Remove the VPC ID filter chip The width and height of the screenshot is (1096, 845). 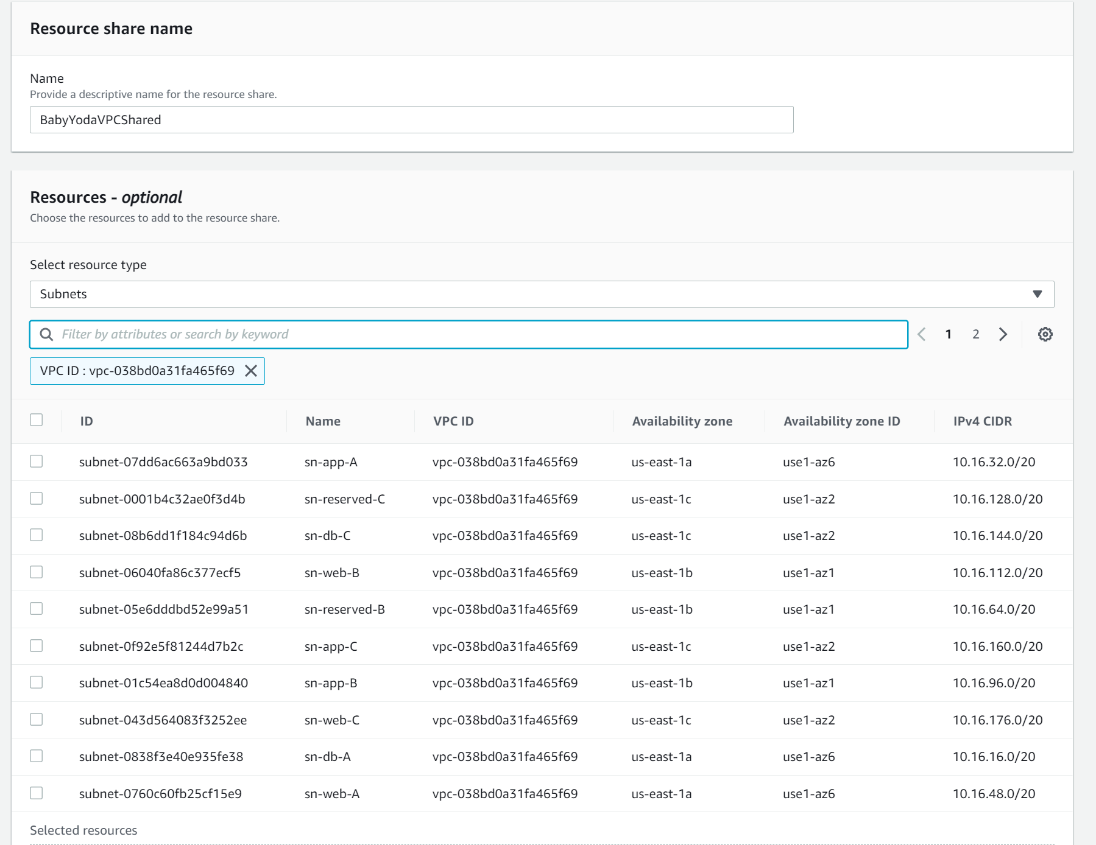250,371
